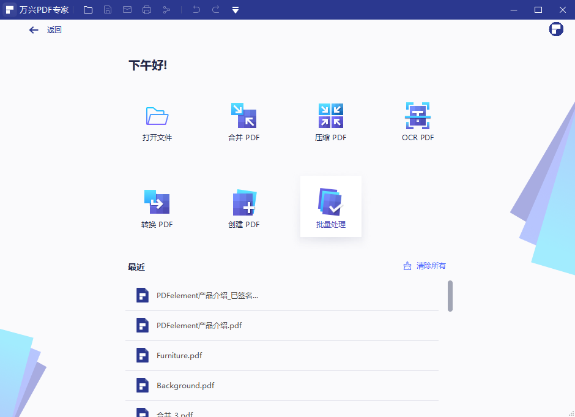Image resolution: width=575 pixels, height=417 pixels.
Task: Click the share icon in title bar
Action: click(166, 10)
